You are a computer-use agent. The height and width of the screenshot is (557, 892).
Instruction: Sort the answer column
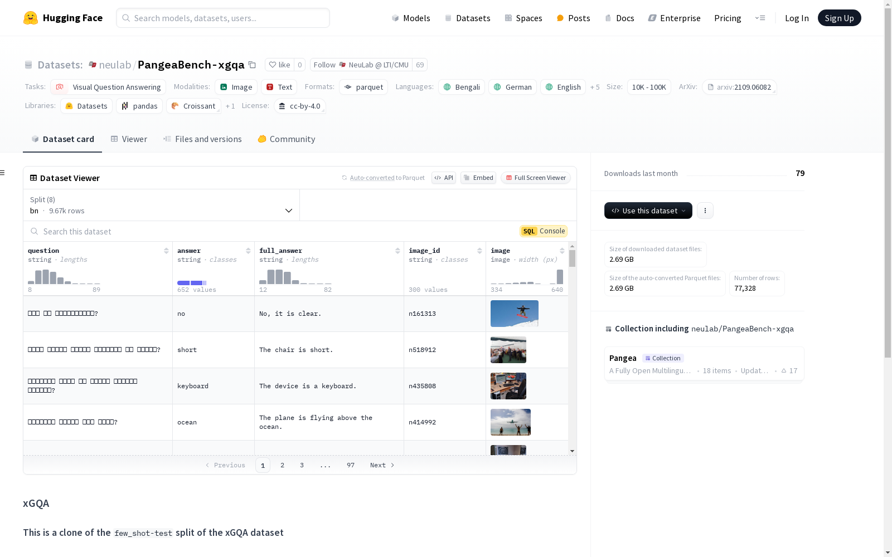coord(248,251)
